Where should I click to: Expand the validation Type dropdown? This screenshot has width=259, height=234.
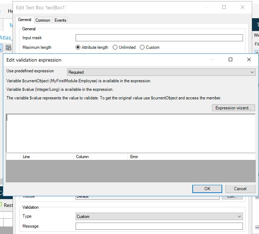coord(159,216)
